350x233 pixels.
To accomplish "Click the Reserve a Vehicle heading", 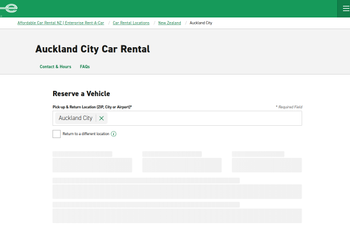I will pyautogui.click(x=81, y=94).
